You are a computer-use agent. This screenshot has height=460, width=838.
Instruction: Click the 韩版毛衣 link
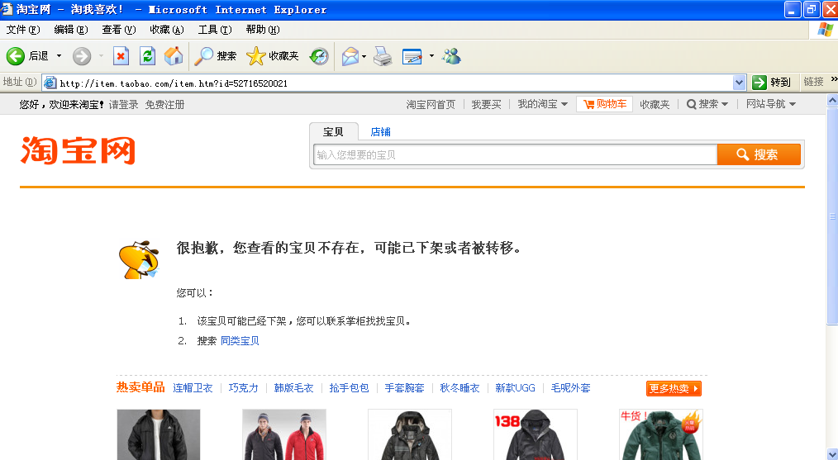pos(294,388)
